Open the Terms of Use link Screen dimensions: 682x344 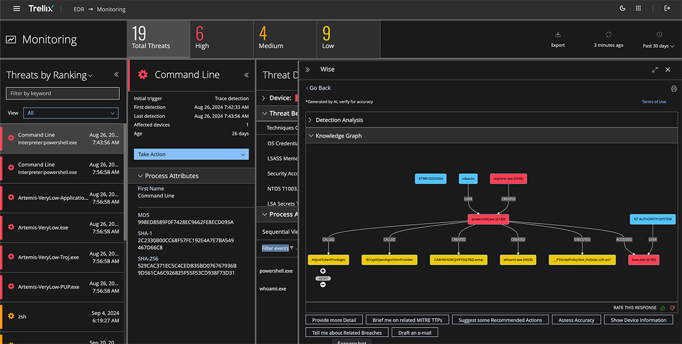click(654, 102)
